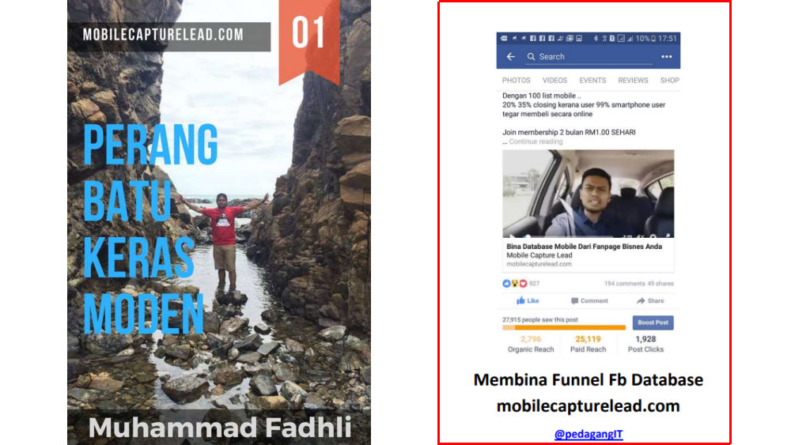Tap the back arrow in Facebook header
This screenshot has height=445, width=791.
point(510,57)
